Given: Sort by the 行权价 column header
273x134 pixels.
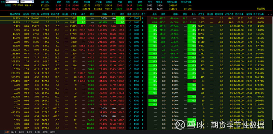Looking at the screenshot, I should [136, 14].
